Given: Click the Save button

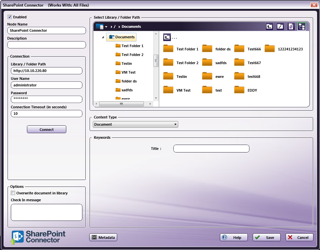Looking at the screenshot, I should coord(267,237).
